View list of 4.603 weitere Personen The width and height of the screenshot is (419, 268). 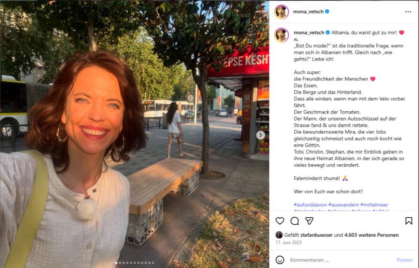coord(372,235)
